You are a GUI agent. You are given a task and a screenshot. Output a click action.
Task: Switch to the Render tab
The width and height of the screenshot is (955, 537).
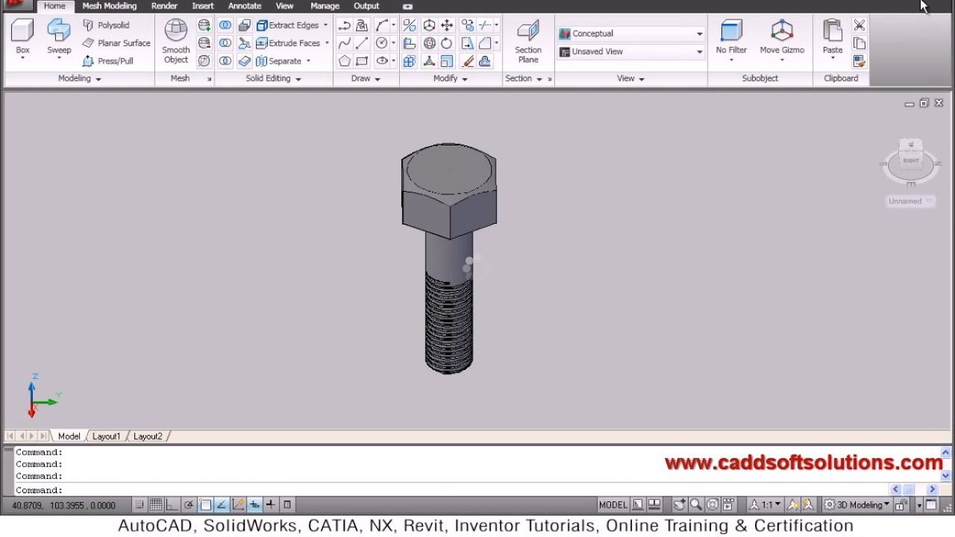[164, 6]
